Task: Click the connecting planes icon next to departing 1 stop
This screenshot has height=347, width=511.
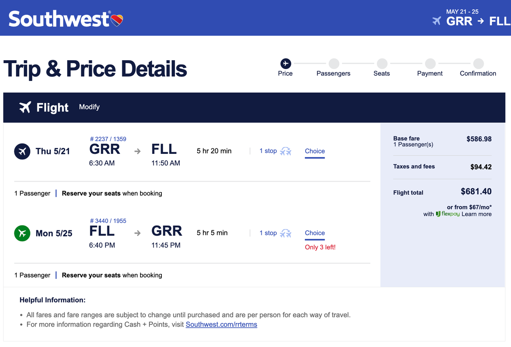Action: [x=286, y=151]
